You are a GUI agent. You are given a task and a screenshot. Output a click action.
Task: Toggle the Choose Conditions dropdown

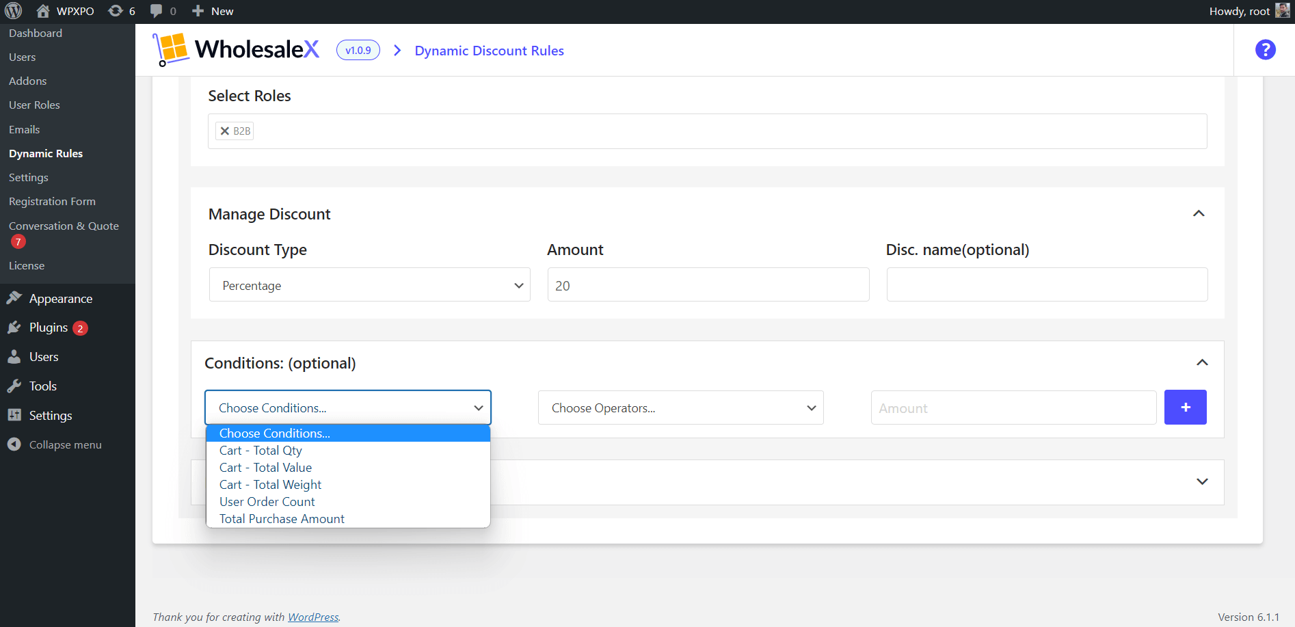(348, 408)
